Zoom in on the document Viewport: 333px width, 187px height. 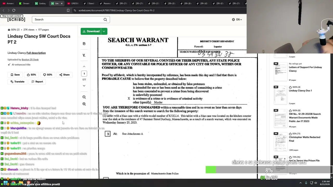coord(84,104)
